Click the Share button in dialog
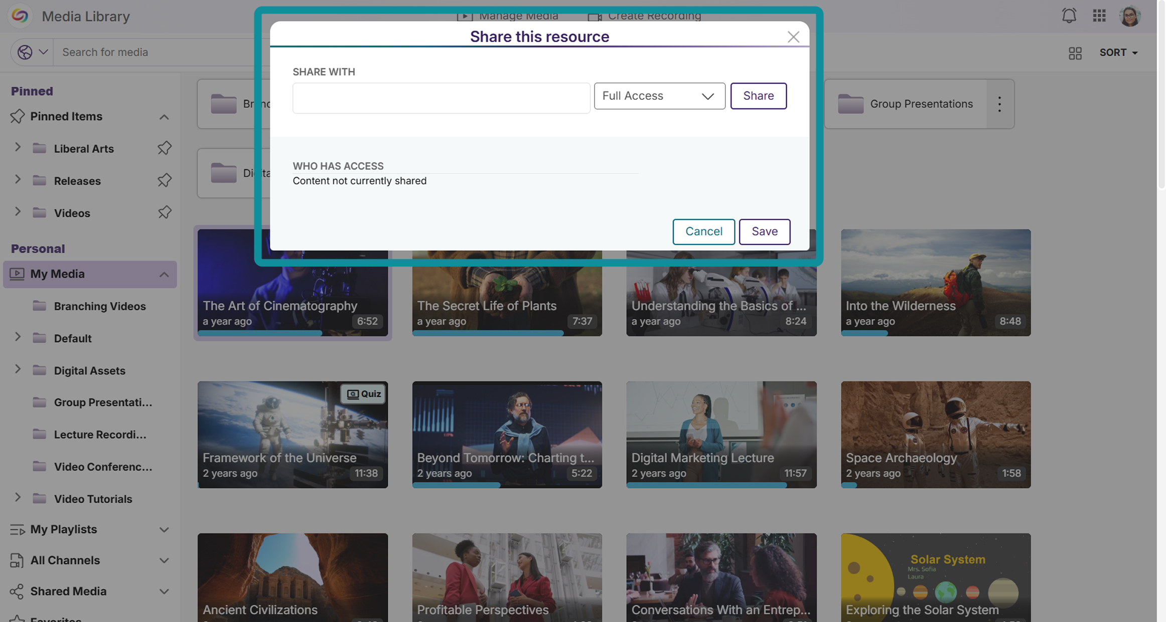 pos(758,96)
